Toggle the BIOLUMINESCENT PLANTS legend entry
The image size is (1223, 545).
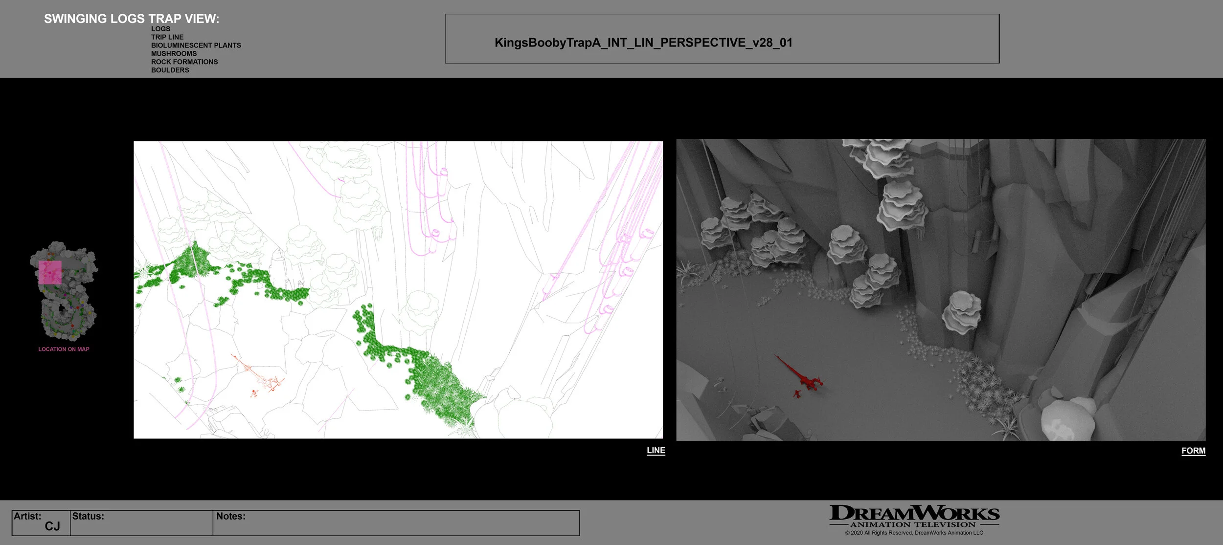click(x=196, y=45)
